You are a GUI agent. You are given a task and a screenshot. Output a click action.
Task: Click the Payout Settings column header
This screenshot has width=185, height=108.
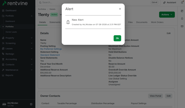139,103
